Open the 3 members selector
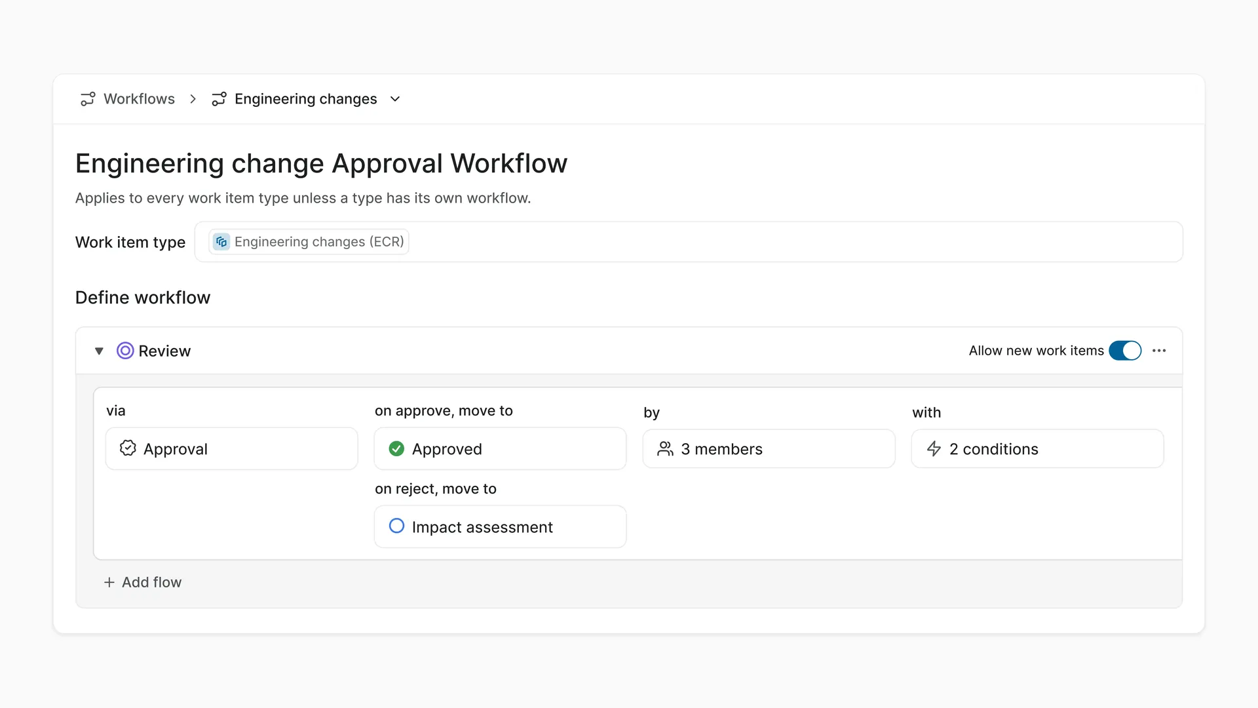 coord(769,449)
